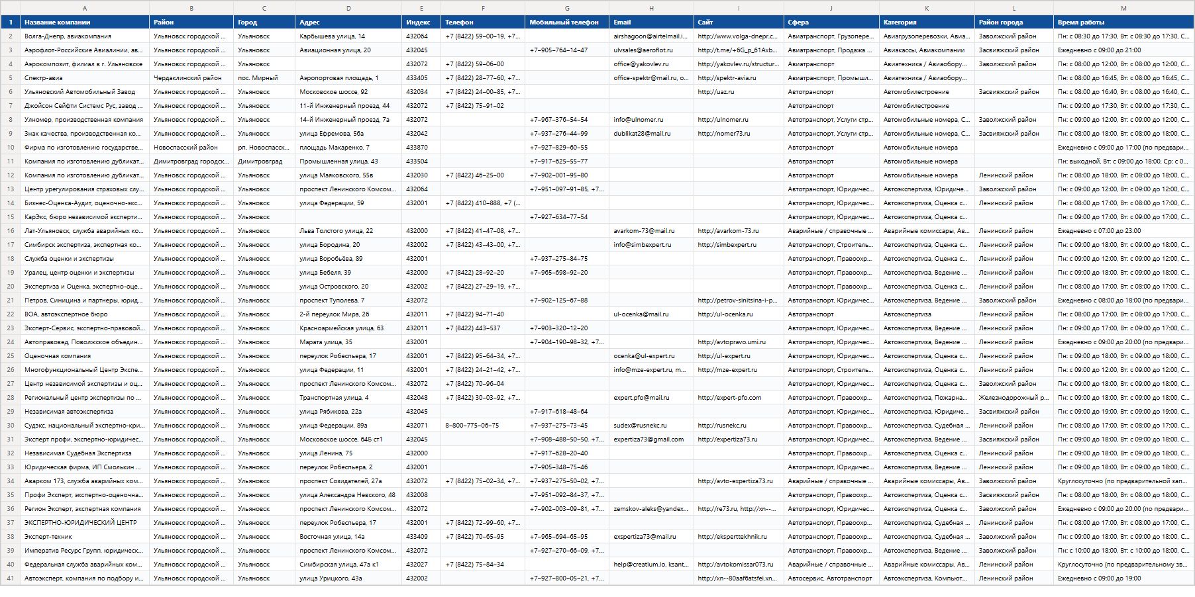Click the website "http://nomer73.ru"
1195x597 pixels.
pos(739,134)
